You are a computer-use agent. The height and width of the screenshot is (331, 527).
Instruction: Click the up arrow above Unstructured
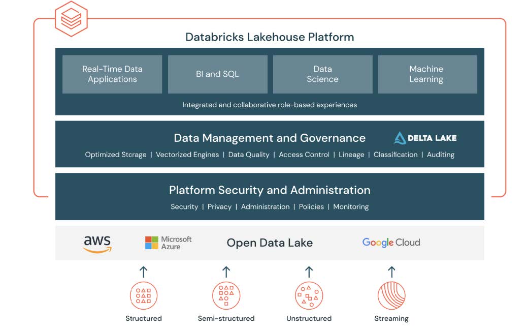tap(309, 272)
